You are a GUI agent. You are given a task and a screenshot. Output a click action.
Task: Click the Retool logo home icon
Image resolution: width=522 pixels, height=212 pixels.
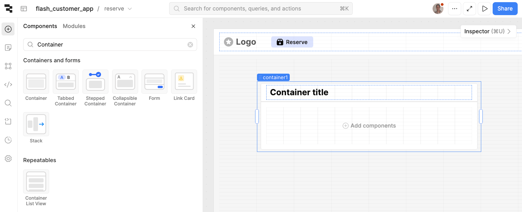8,9
